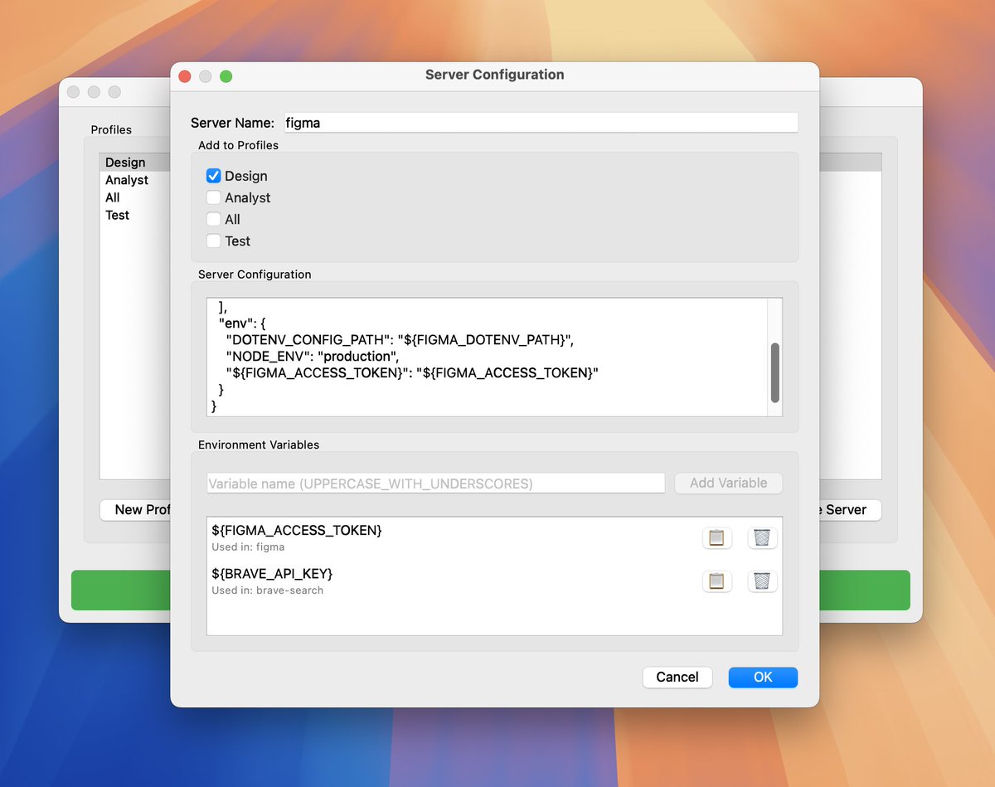Select the ${FIGMA_ACCESS_TOKEN} variable row
Image resolution: width=995 pixels, height=787 pixels.
tap(494, 537)
